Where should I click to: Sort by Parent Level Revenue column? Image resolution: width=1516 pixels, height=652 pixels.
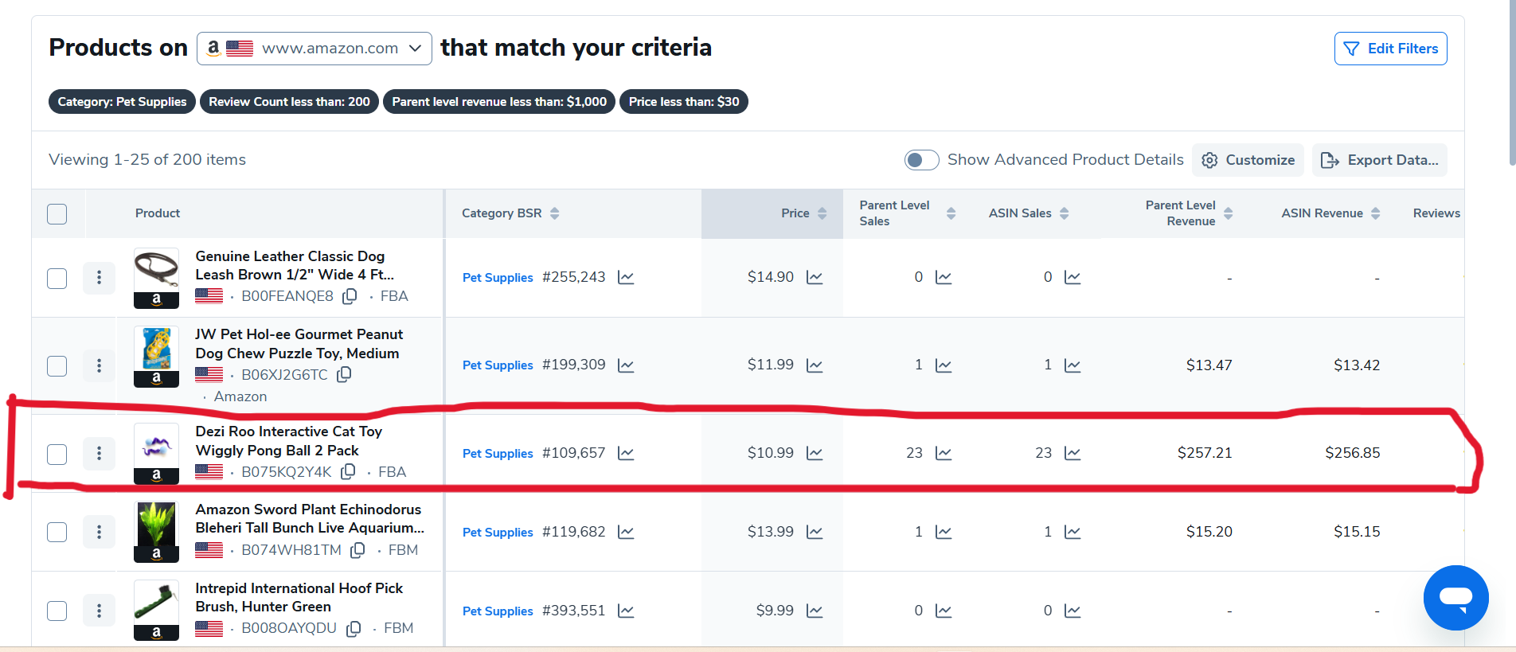click(x=1228, y=213)
